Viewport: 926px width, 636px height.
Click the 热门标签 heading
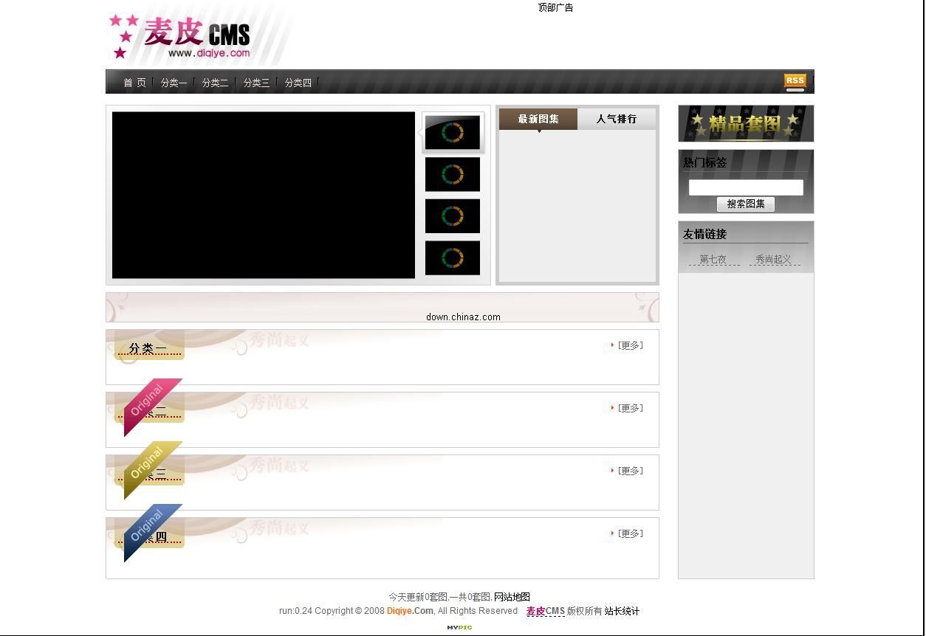[704, 162]
